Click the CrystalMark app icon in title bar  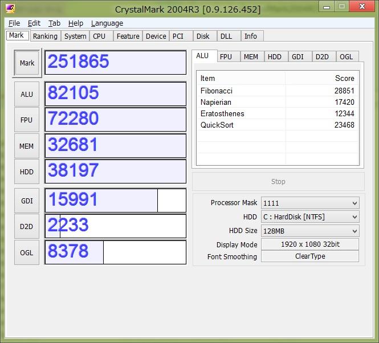pos(10,9)
